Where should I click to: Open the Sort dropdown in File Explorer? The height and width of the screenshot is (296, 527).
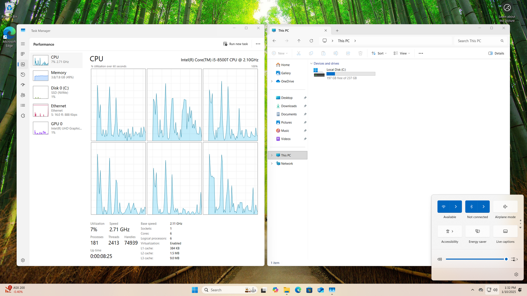click(379, 53)
